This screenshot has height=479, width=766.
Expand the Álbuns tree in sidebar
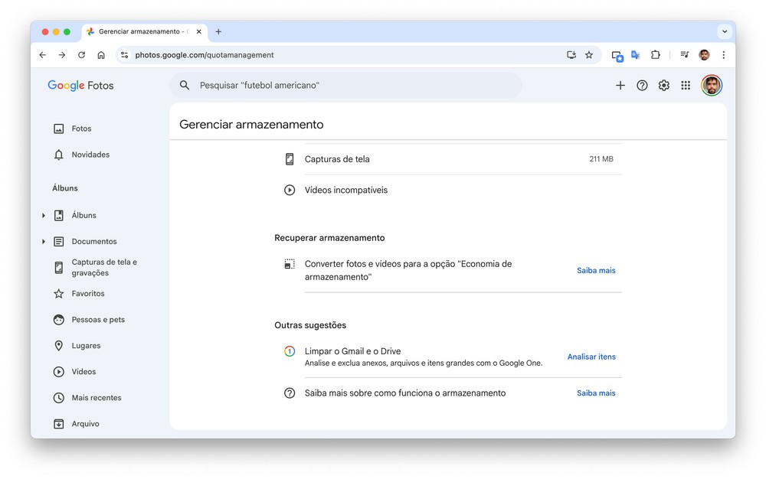click(x=44, y=216)
